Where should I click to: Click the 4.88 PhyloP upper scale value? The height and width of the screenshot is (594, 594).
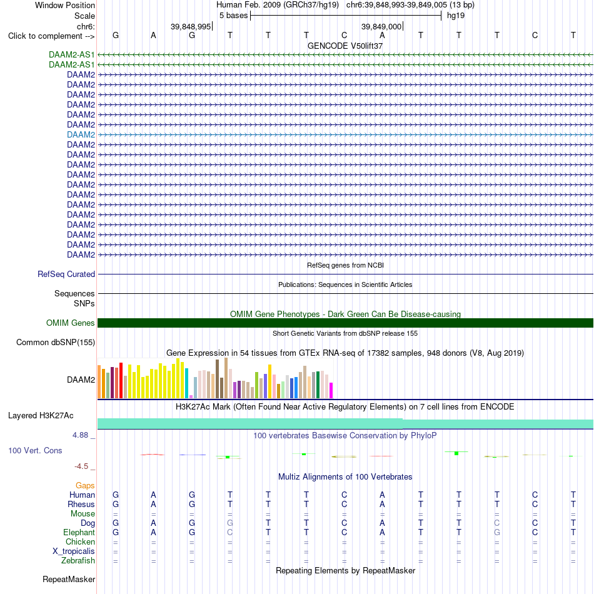(x=80, y=435)
